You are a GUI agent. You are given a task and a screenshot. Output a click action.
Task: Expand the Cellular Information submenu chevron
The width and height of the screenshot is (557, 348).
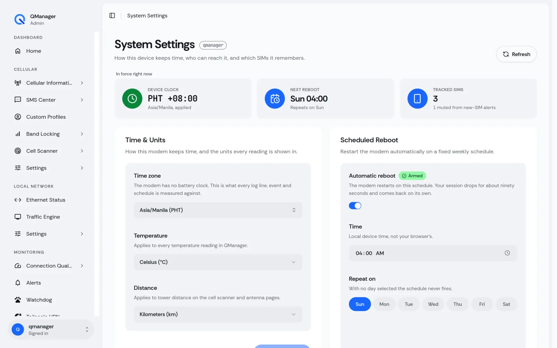pos(82,83)
